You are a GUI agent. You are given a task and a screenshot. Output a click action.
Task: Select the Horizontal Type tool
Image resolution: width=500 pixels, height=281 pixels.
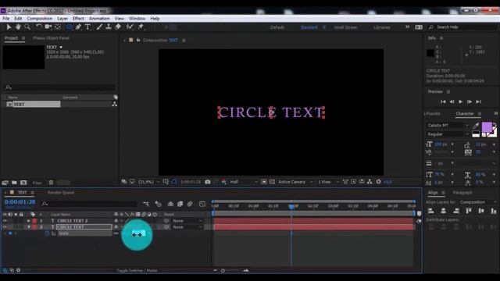[x=87, y=27]
